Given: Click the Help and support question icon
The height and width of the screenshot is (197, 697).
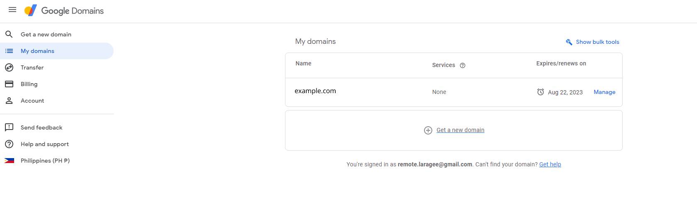Looking at the screenshot, I should (9, 144).
